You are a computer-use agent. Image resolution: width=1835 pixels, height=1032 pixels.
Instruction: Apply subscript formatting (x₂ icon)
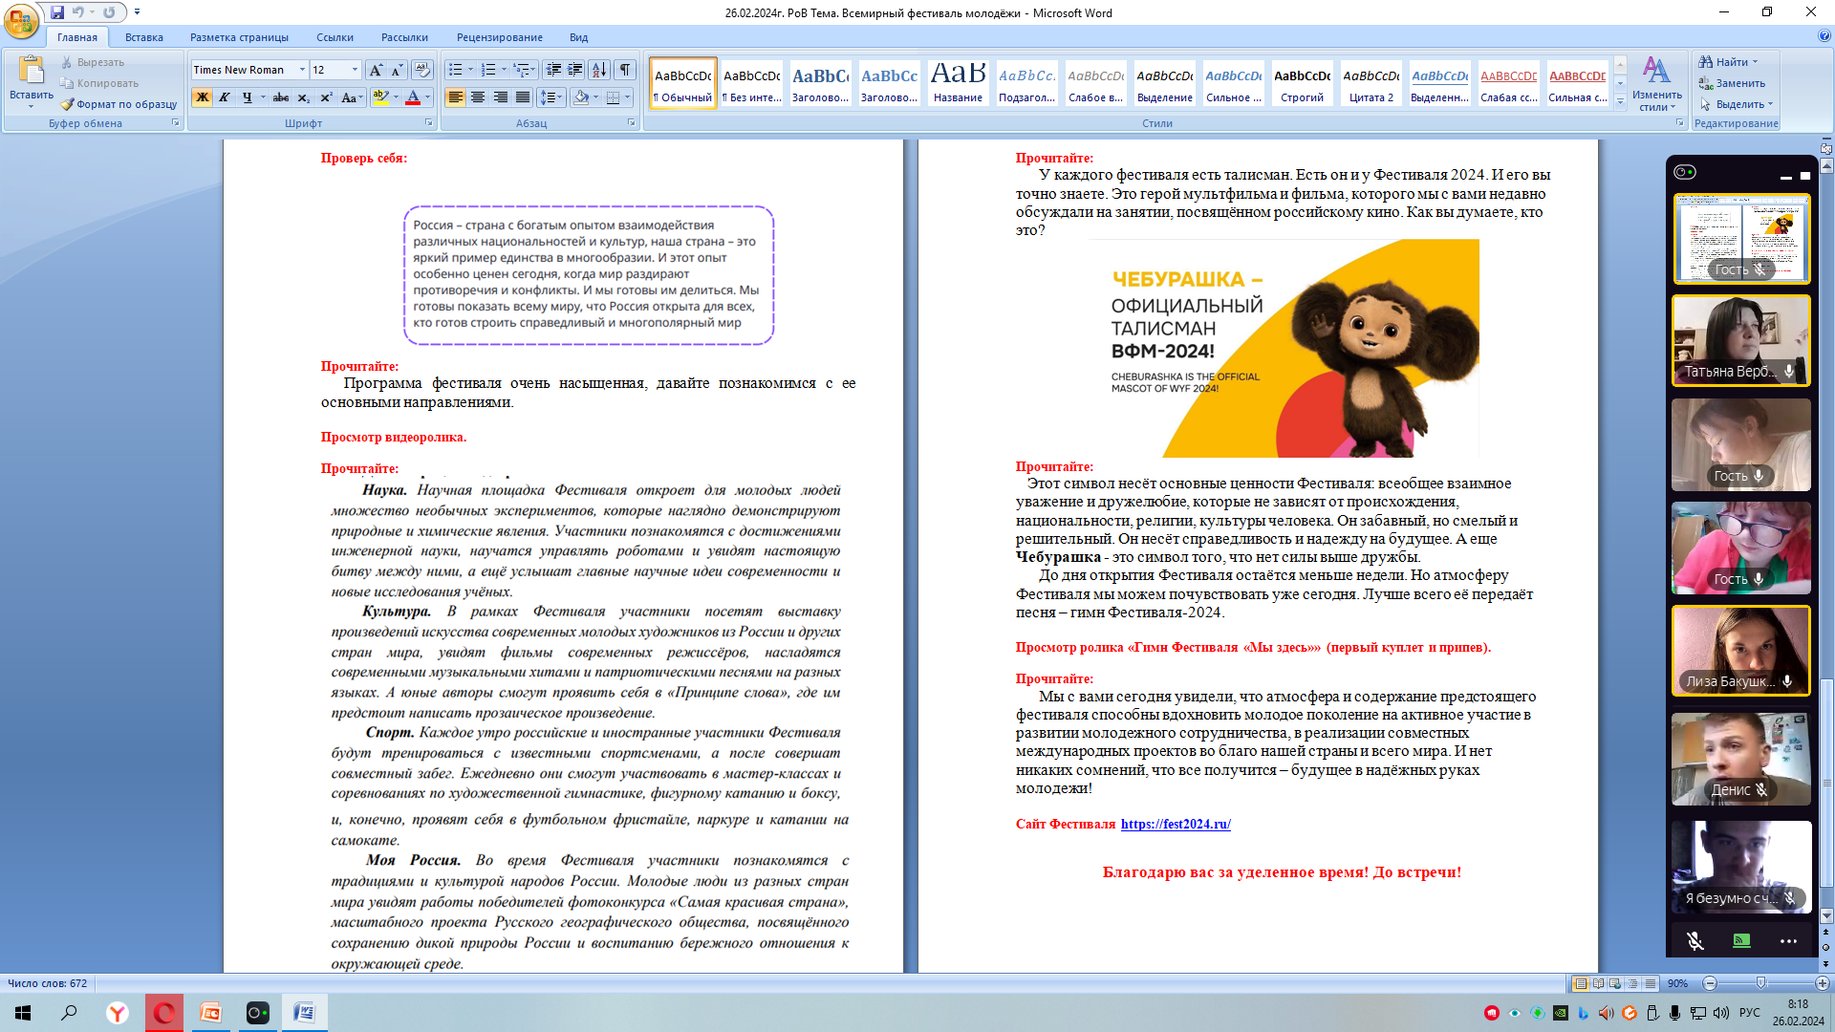(303, 97)
